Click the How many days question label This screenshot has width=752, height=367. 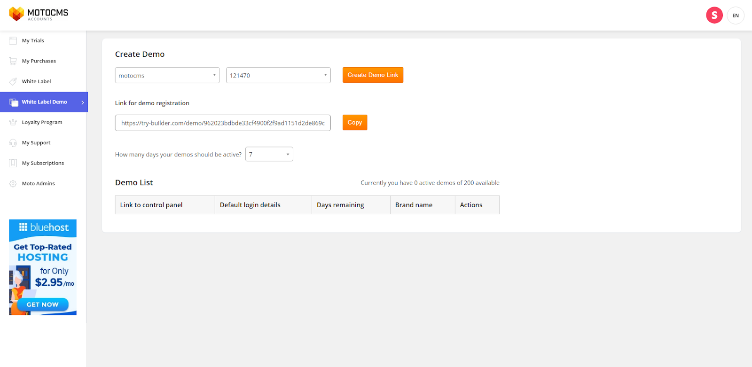click(178, 154)
